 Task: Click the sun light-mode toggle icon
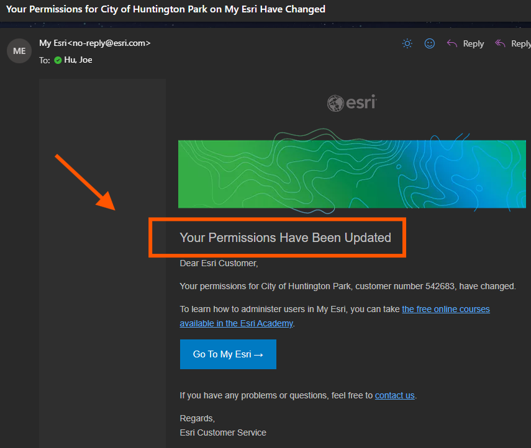pyautogui.click(x=407, y=43)
